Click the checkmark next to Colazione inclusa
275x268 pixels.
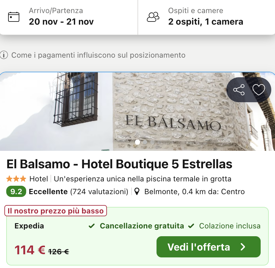click(191, 226)
